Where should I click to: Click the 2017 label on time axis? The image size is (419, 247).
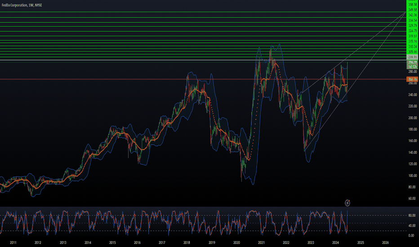coord(162,243)
